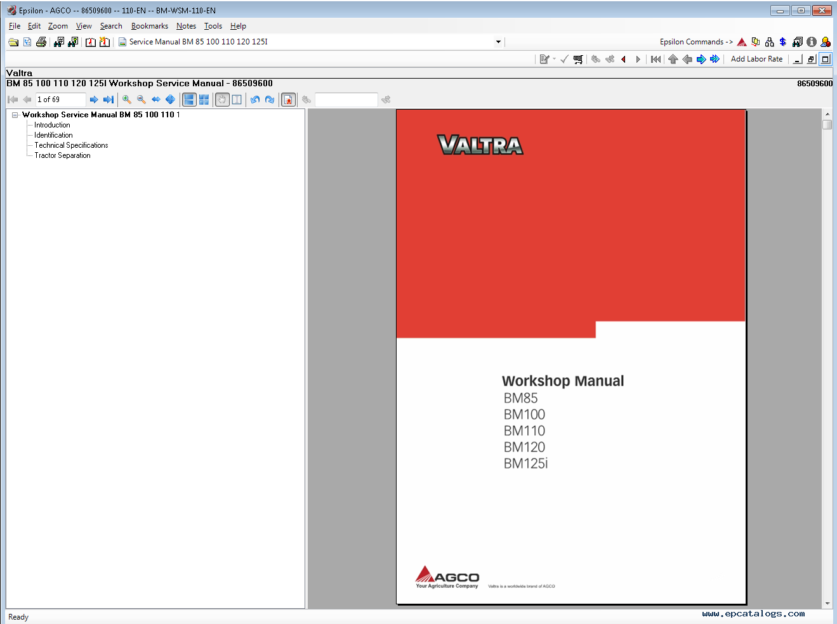Open the Search menu
Viewport: 837px width, 624px height.
(111, 26)
